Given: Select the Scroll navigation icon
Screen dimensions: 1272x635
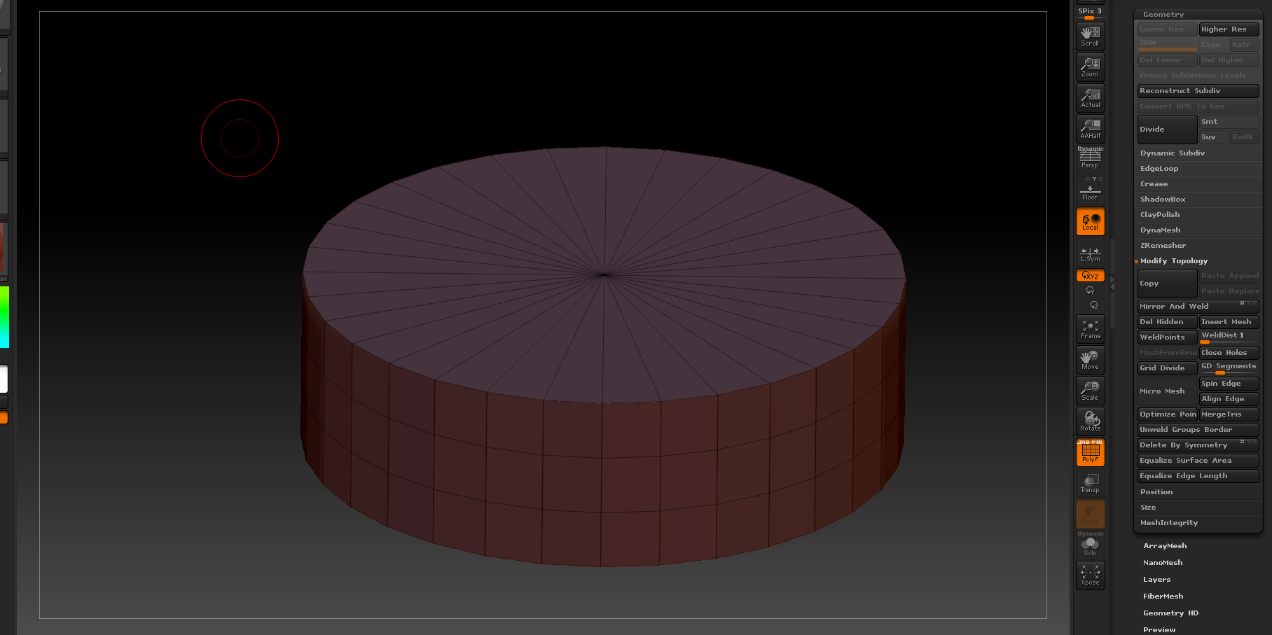Looking at the screenshot, I should (1090, 36).
